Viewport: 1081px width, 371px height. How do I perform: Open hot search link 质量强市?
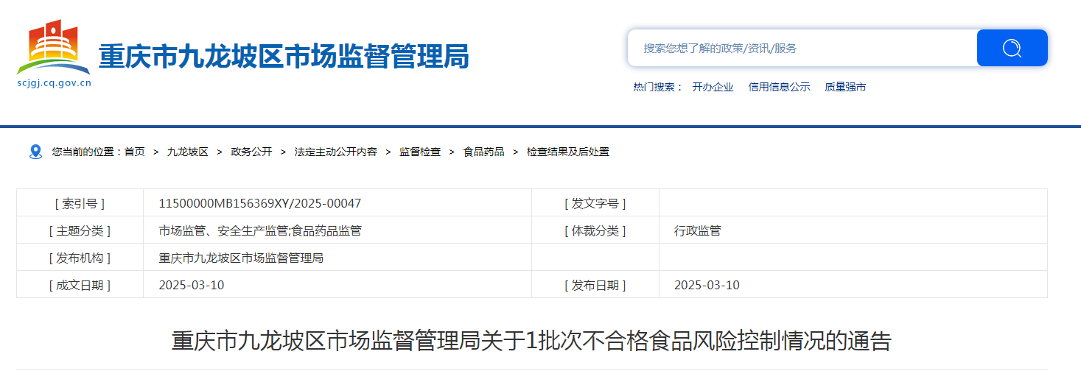click(x=845, y=87)
